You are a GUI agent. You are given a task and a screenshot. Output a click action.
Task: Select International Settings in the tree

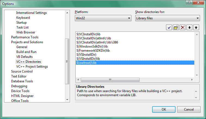click(x=32, y=13)
